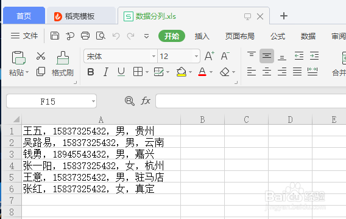Toggle vertical middle alignment
346x219 pixels.
tap(267, 56)
